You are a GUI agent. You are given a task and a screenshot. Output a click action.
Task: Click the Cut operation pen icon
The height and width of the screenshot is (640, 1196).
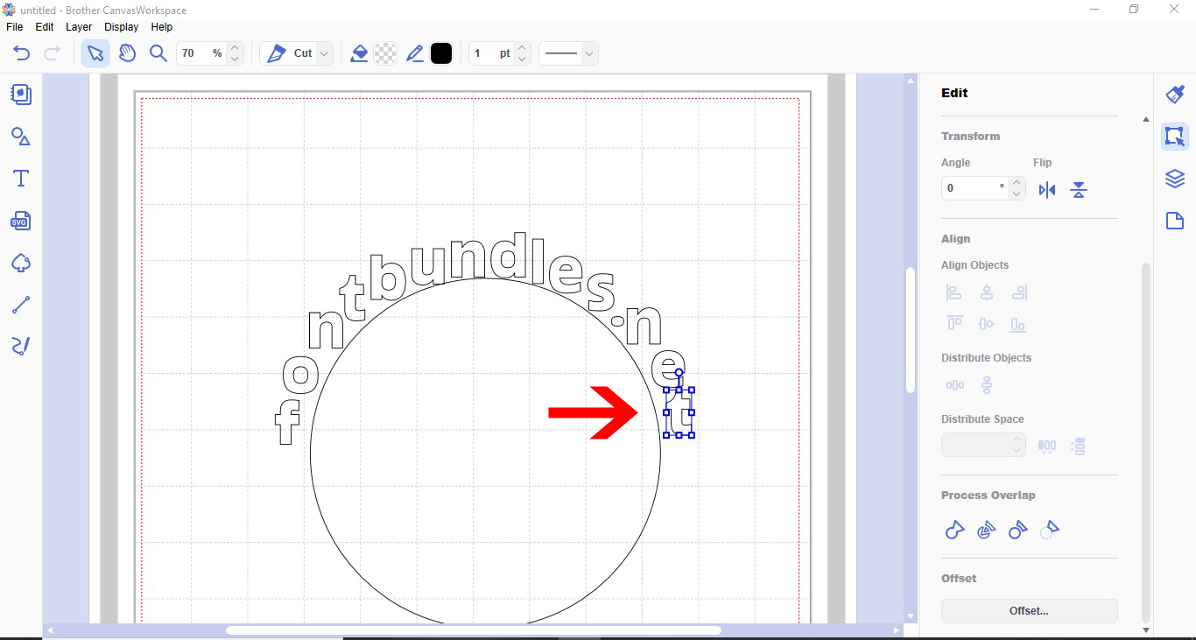click(277, 53)
